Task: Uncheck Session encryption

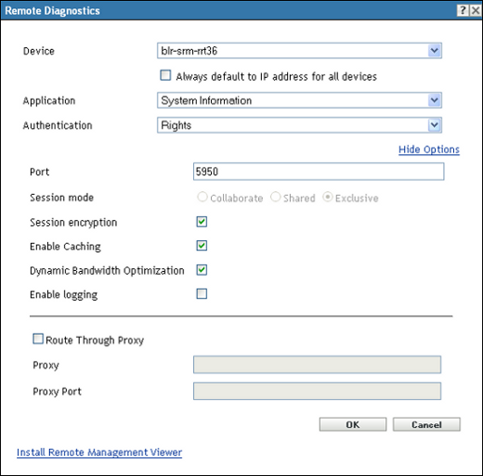Action: tap(202, 222)
